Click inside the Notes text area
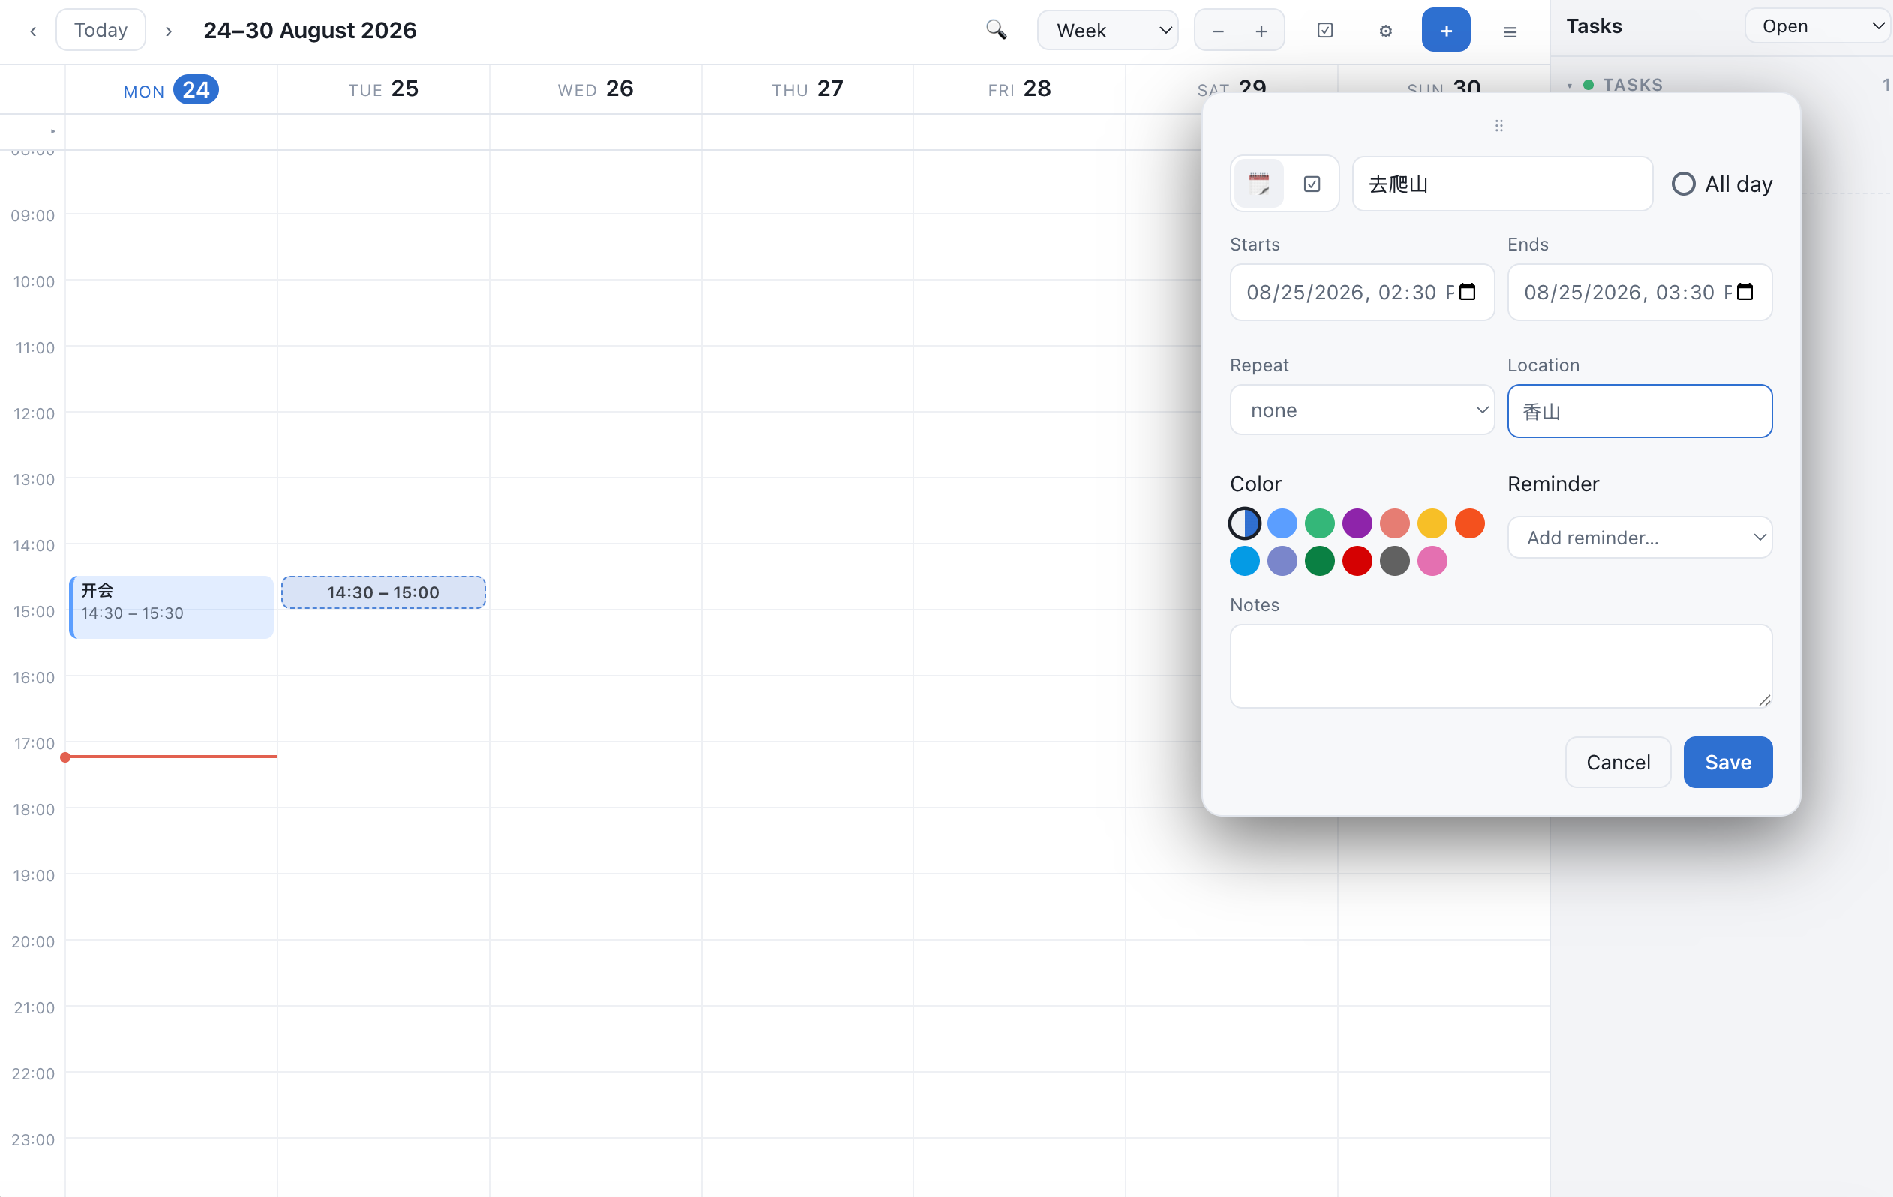Image resolution: width=1893 pixels, height=1197 pixels. tap(1501, 667)
